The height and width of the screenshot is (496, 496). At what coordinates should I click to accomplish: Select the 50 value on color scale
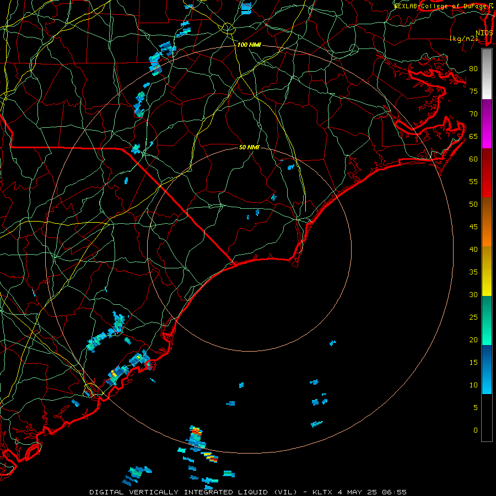(473, 204)
